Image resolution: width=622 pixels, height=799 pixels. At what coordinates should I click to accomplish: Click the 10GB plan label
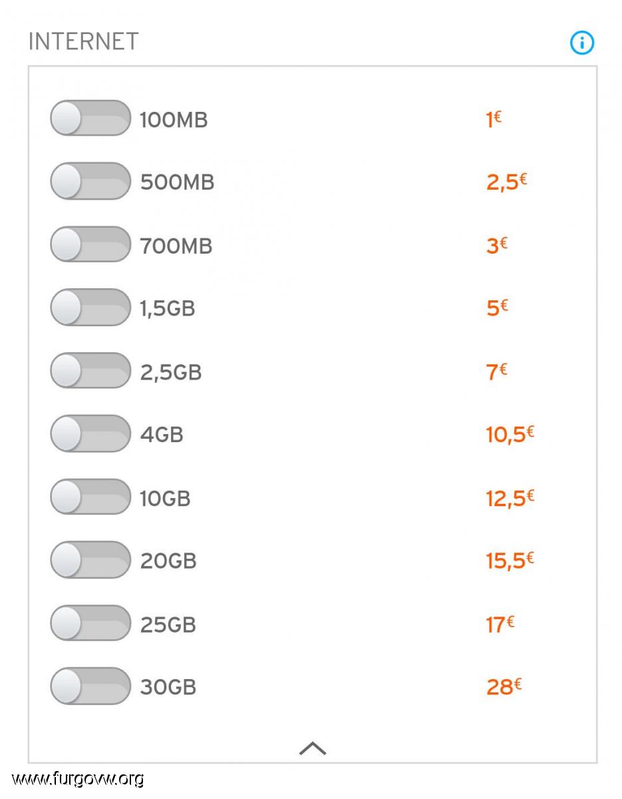point(165,498)
